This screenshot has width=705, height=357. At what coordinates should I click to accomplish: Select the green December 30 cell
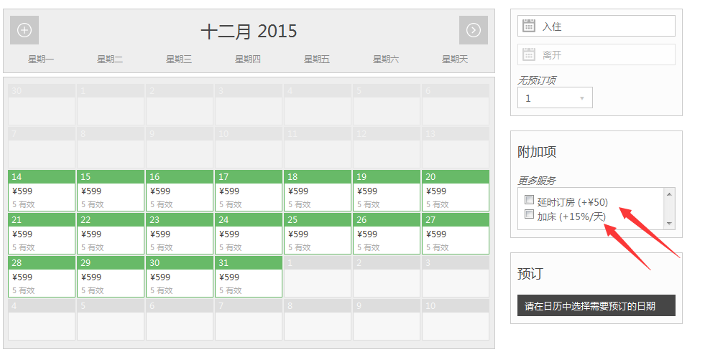(x=180, y=277)
